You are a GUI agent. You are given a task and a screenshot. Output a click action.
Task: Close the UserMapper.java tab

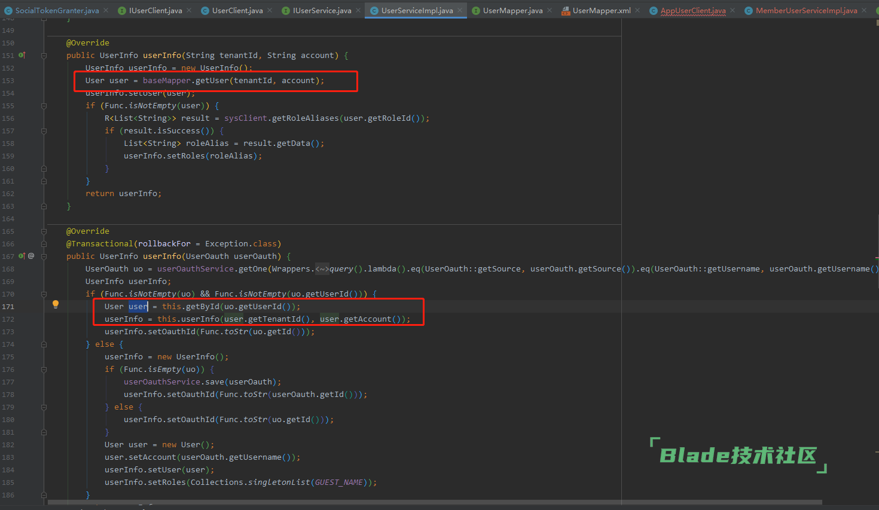[550, 10]
